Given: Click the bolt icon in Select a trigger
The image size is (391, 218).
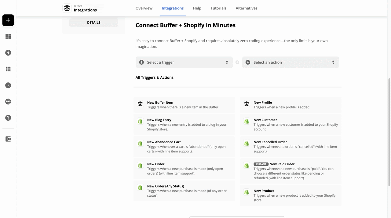Looking at the screenshot, I should 141,62.
